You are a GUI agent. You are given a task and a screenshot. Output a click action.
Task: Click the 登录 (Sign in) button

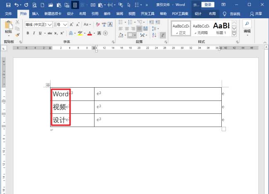click(x=208, y=5)
